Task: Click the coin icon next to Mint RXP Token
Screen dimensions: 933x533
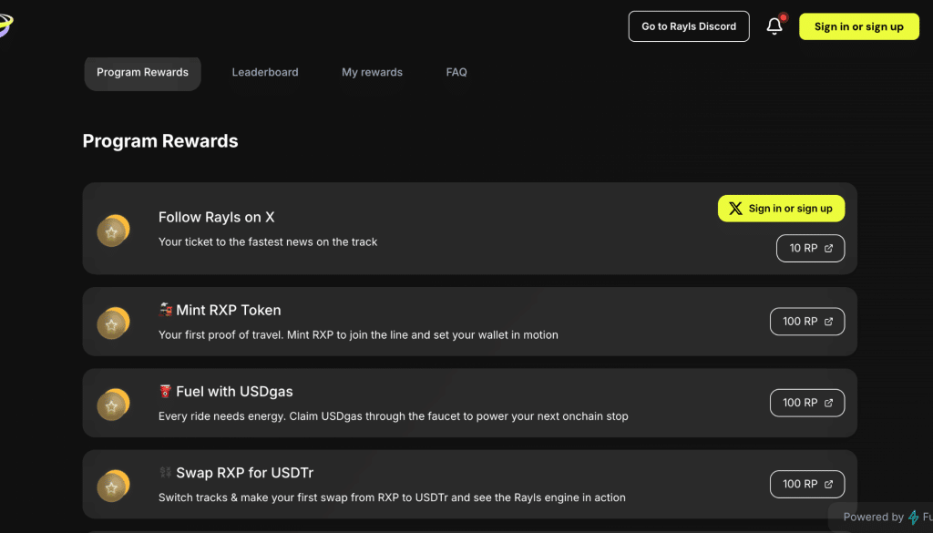Action: click(113, 322)
